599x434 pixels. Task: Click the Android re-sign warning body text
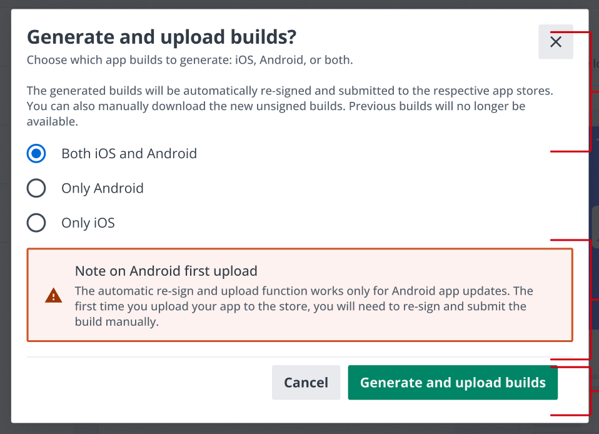pyautogui.click(x=303, y=306)
